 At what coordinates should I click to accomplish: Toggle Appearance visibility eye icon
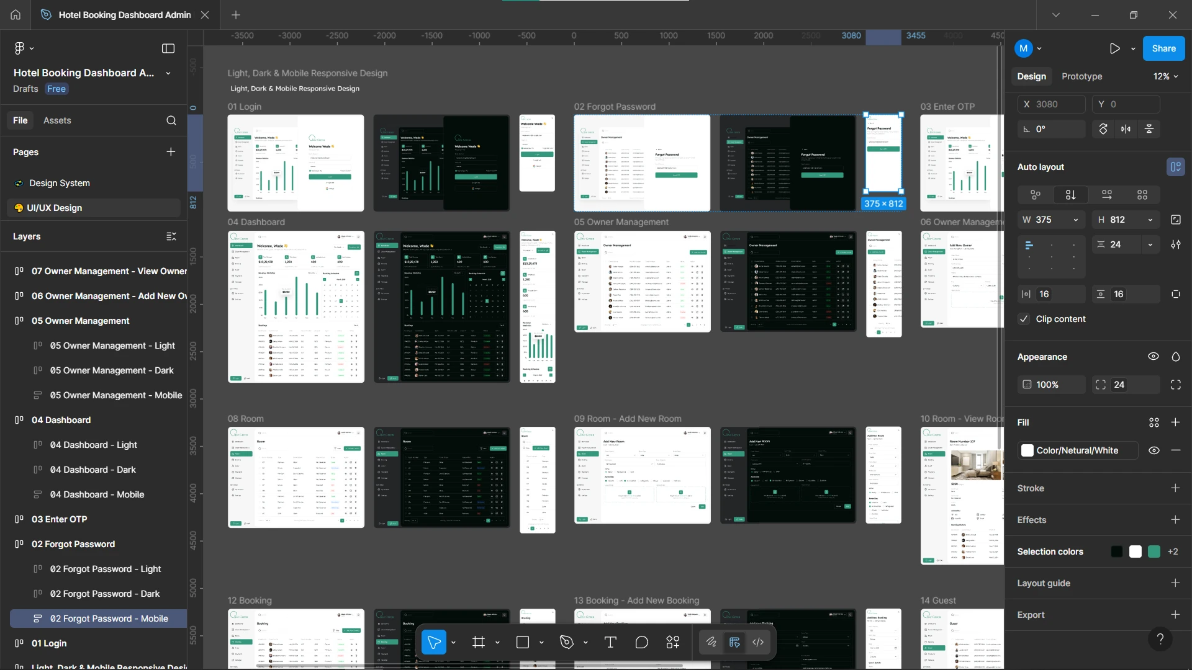pyautogui.click(x=1154, y=357)
